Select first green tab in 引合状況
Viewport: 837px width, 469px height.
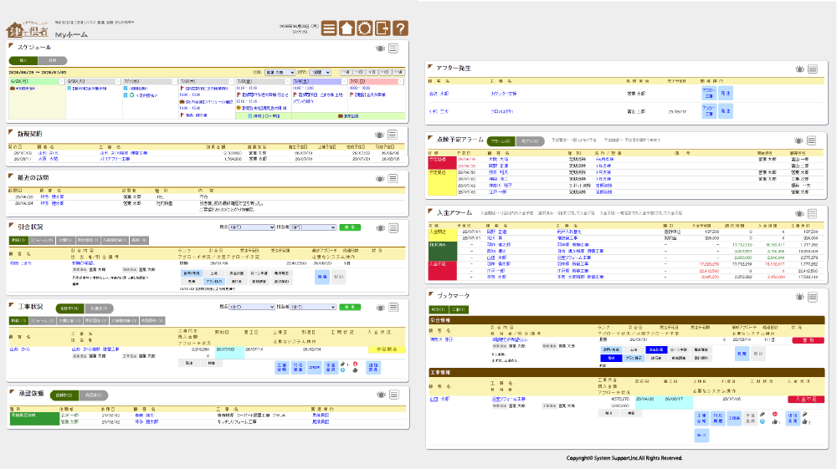click(18, 241)
